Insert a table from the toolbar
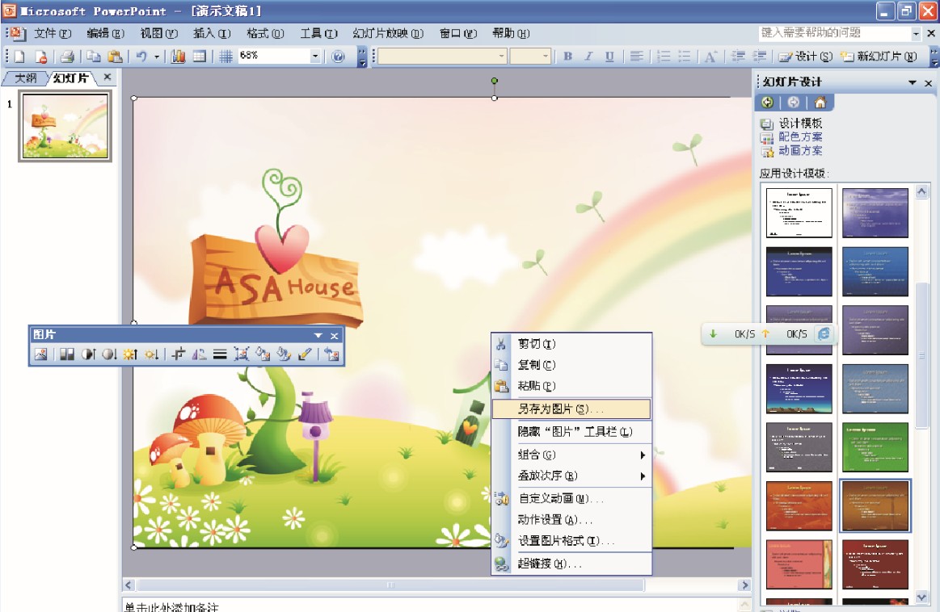The width and height of the screenshot is (940, 612). [199, 57]
